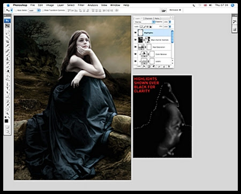
Task: Click the Lock position icon
Action: coord(147,27)
